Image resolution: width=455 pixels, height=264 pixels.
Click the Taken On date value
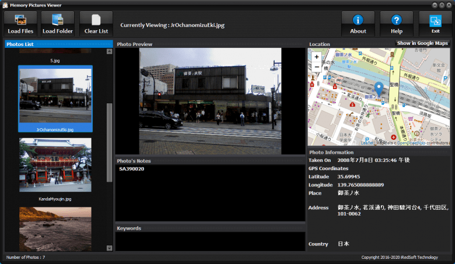click(x=373, y=160)
